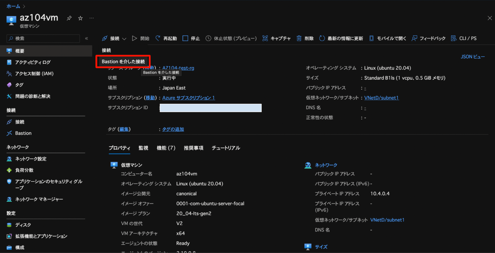Click the サイズ section icon
This screenshot has width=495, height=253.
pos(308,247)
